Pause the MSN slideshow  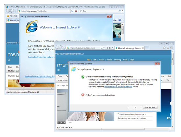click(62, 123)
